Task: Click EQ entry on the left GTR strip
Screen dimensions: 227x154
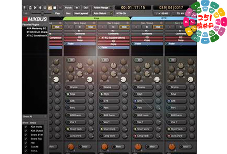Action: (147, 37)
